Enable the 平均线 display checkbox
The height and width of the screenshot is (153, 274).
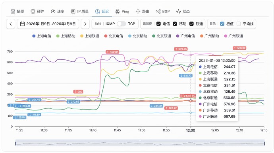point(239,24)
